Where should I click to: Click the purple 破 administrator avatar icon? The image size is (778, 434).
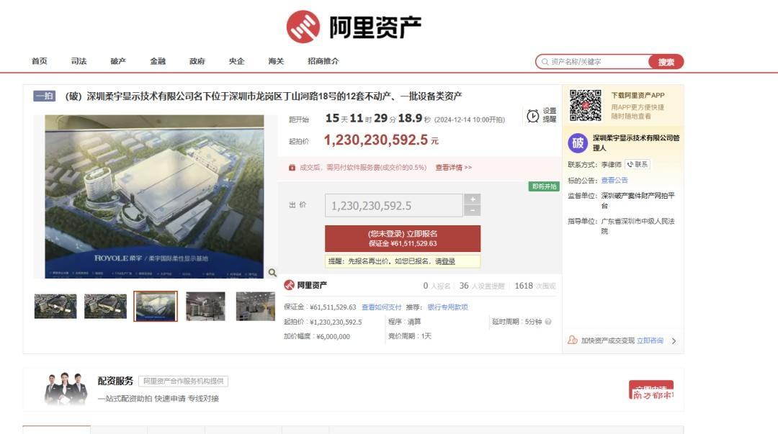(578, 143)
